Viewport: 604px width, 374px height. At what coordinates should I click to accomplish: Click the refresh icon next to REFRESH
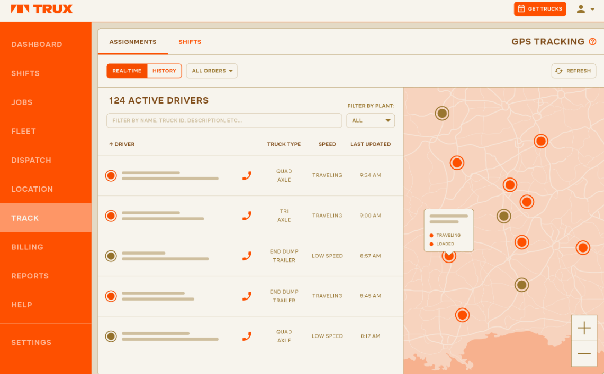pos(559,71)
